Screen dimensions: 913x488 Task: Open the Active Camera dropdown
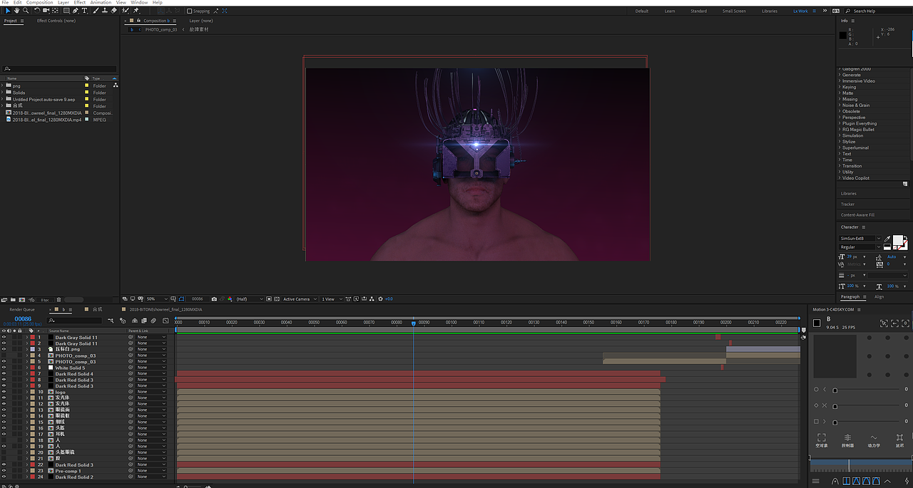[x=300, y=298]
